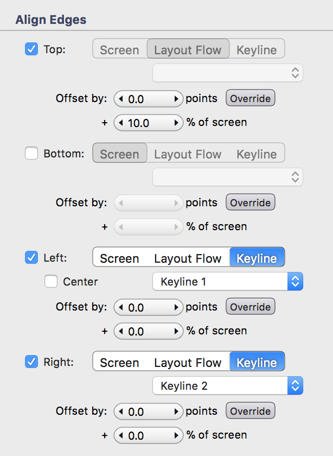Click Override button for Right offset
333x456 pixels.
pyautogui.click(x=250, y=411)
